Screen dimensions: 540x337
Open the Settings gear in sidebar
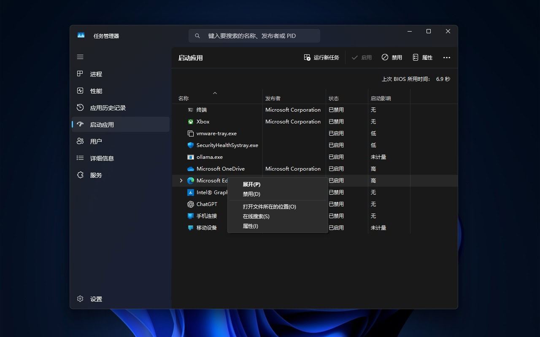(x=80, y=299)
